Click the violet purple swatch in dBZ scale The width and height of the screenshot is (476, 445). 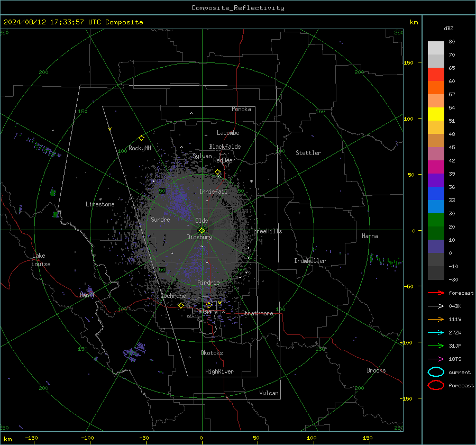pyautogui.click(x=436, y=180)
